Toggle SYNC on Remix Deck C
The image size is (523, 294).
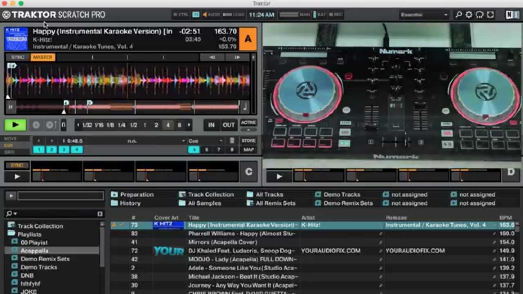click(x=17, y=165)
